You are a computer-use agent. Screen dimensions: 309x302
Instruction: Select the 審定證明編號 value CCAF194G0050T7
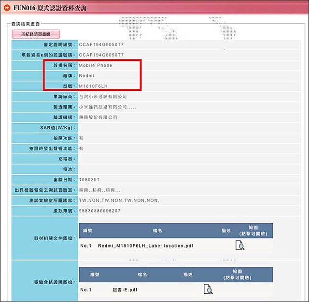pos(101,44)
